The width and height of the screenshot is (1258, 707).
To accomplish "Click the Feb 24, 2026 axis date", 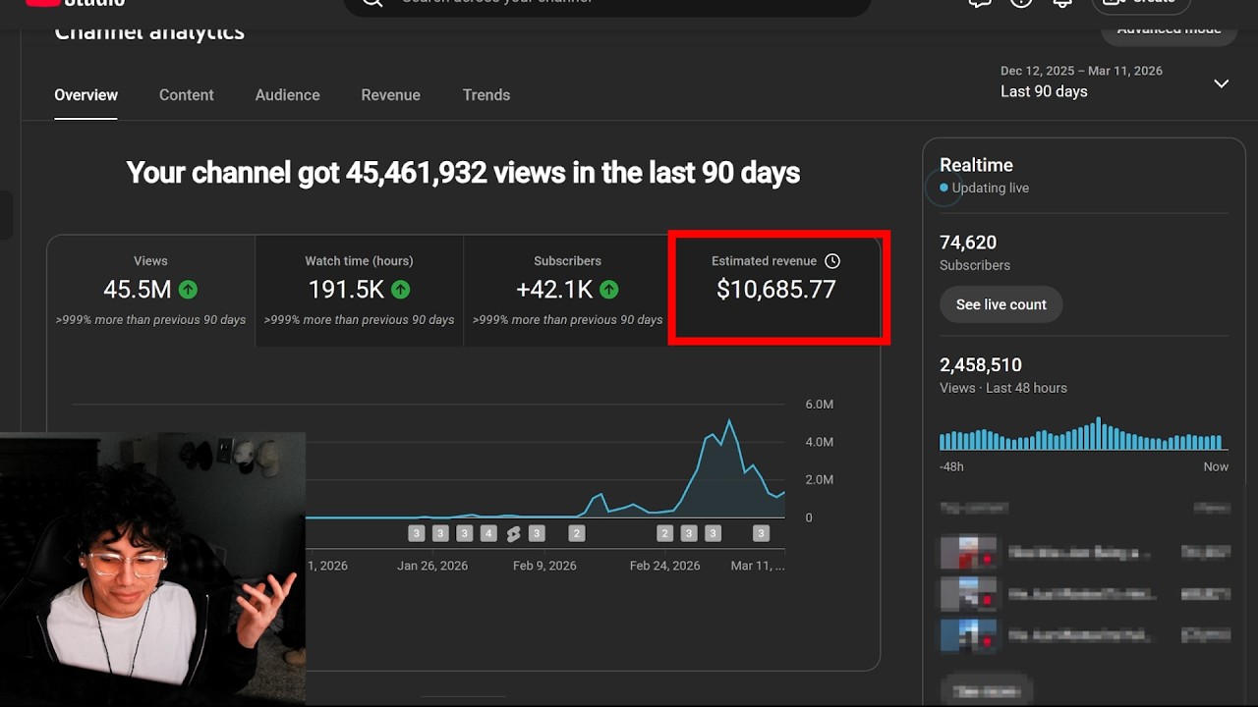I will click(665, 566).
